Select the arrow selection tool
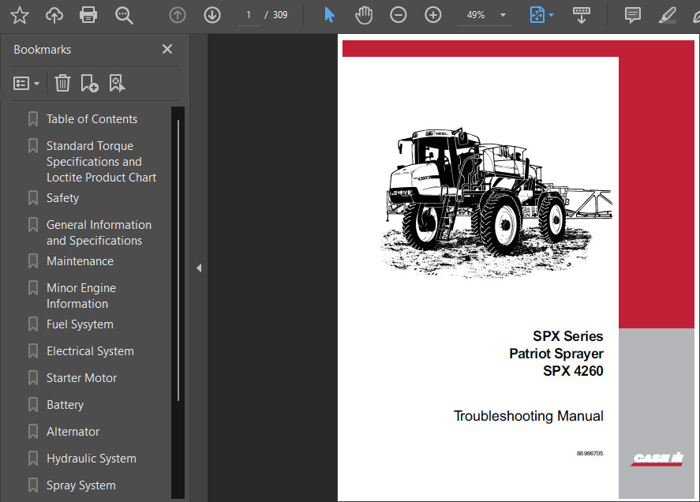The image size is (700, 502). click(x=329, y=15)
